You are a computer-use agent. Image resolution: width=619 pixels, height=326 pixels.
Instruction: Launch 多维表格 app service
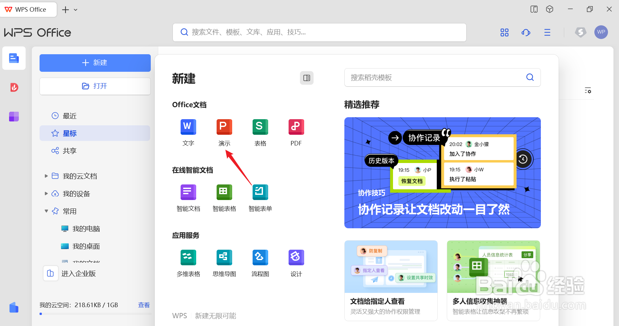coord(188,263)
